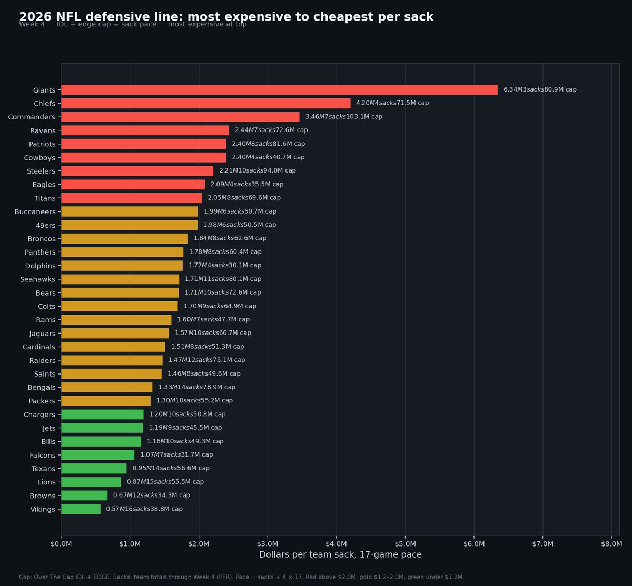Click the chart title text

[226, 17]
